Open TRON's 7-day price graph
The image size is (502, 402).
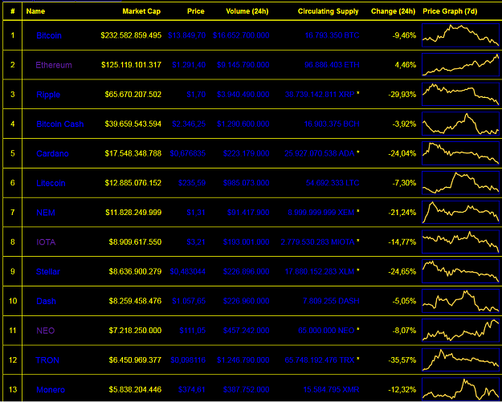click(461, 359)
